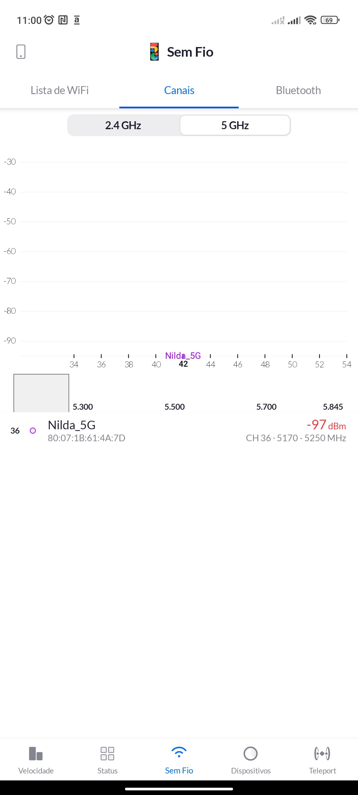358x795 pixels.
Task: Open the Dispositivos circle icon
Action: pyautogui.click(x=251, y=754)
